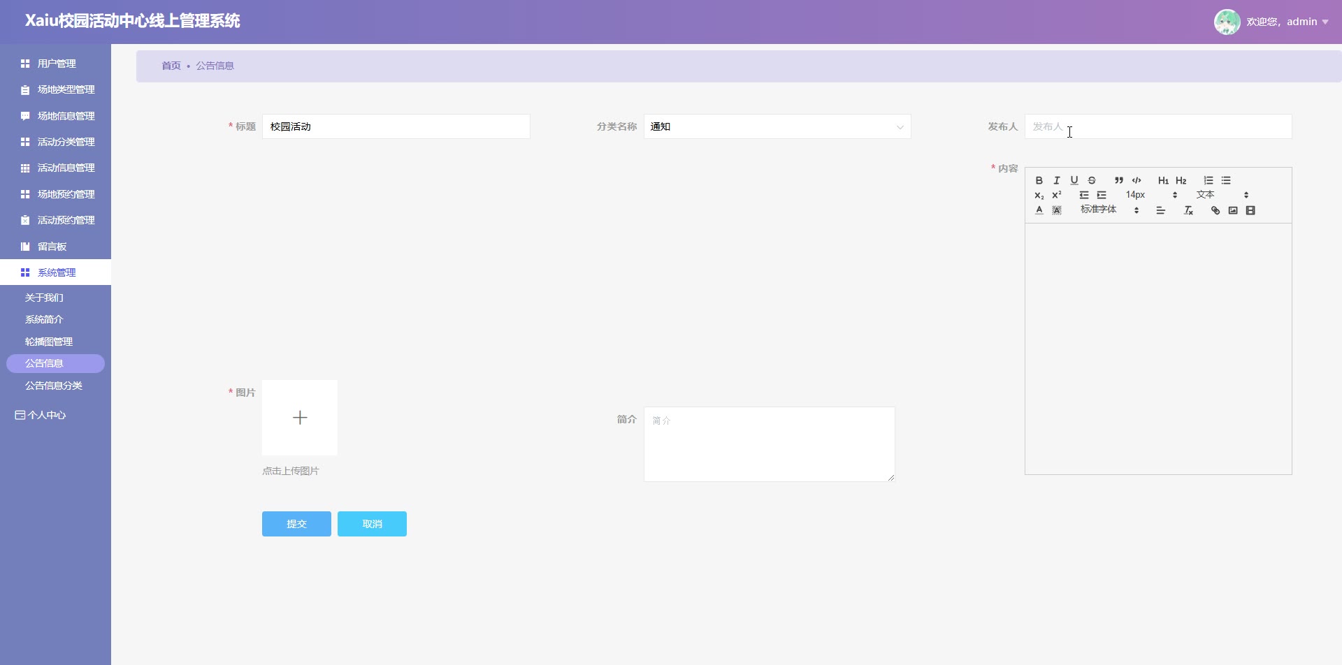Apply Heading 2 (H2) style
The width and height of the screenshot is (1342, 665).
[x=1181, y=180]
